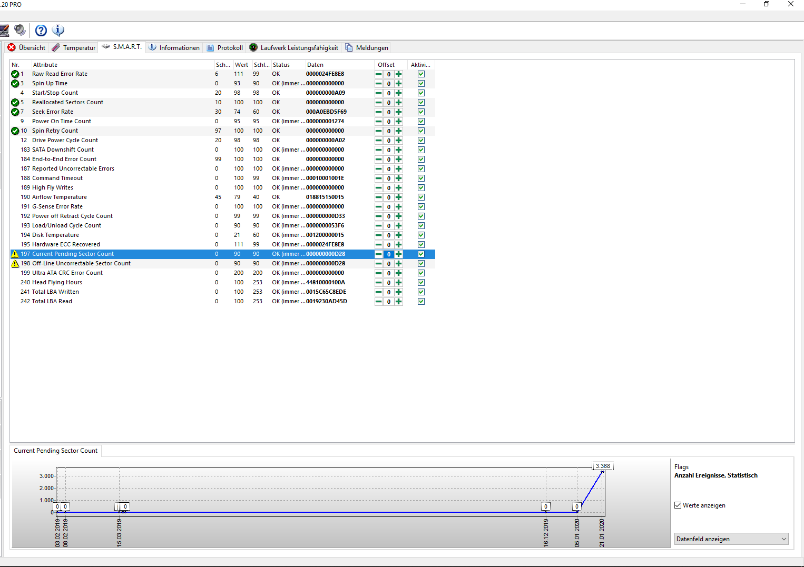Sort by the Status column header

click(x=288, y=65)
